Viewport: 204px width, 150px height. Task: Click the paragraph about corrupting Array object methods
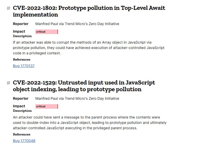(x=88, y=48)
